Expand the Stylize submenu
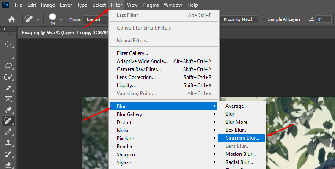 coord(164,163)
